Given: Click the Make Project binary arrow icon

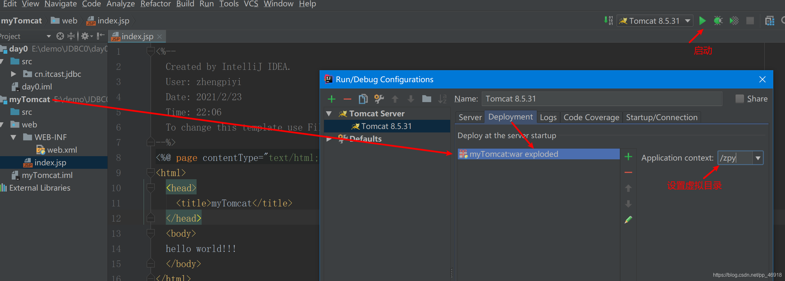Looking at the screenshot, I should 608,21.
